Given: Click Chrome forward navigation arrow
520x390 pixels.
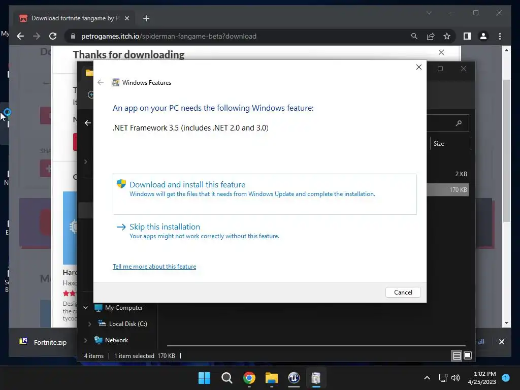Looking at the screenshot, I should (37, 36).
